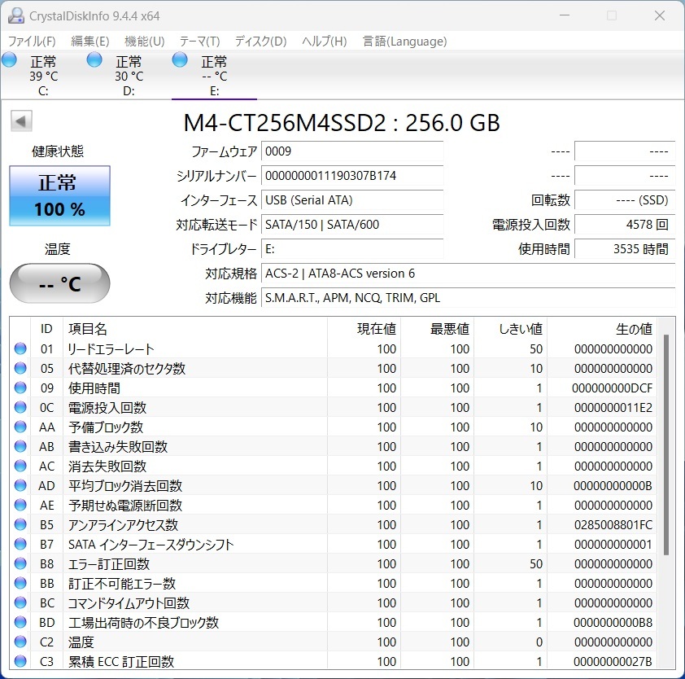Click the 最悪値 column header
This screenshot has height=679, width=685.
coord(438,328)
